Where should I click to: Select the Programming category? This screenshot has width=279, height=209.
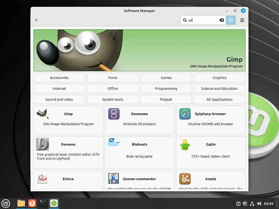166,88
